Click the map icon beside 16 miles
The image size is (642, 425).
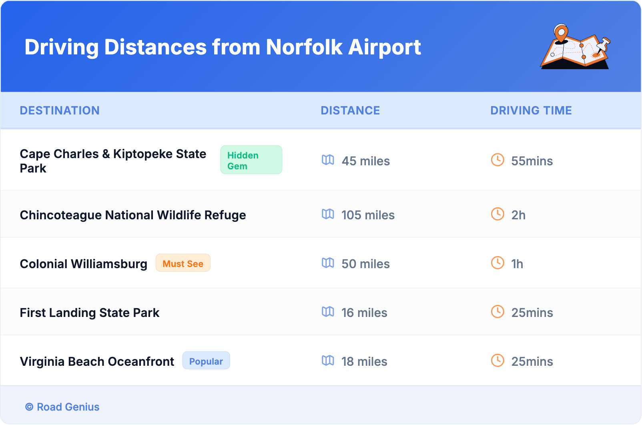coord(328,312)
